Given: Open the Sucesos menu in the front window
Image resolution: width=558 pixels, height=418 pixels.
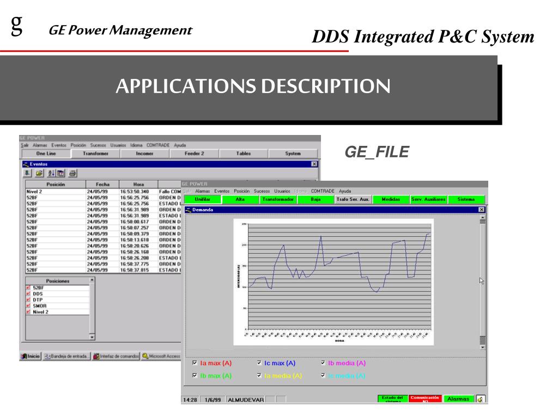Looking at the screenshot, I should (x=262, y=191).
